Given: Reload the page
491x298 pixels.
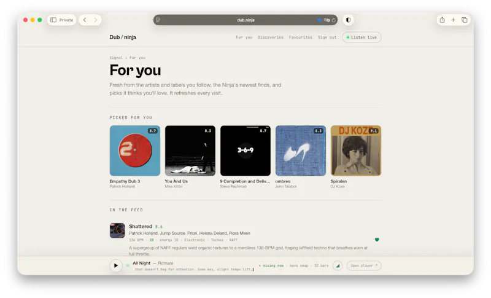Looking at the screenshot, I should click(333, 20).
